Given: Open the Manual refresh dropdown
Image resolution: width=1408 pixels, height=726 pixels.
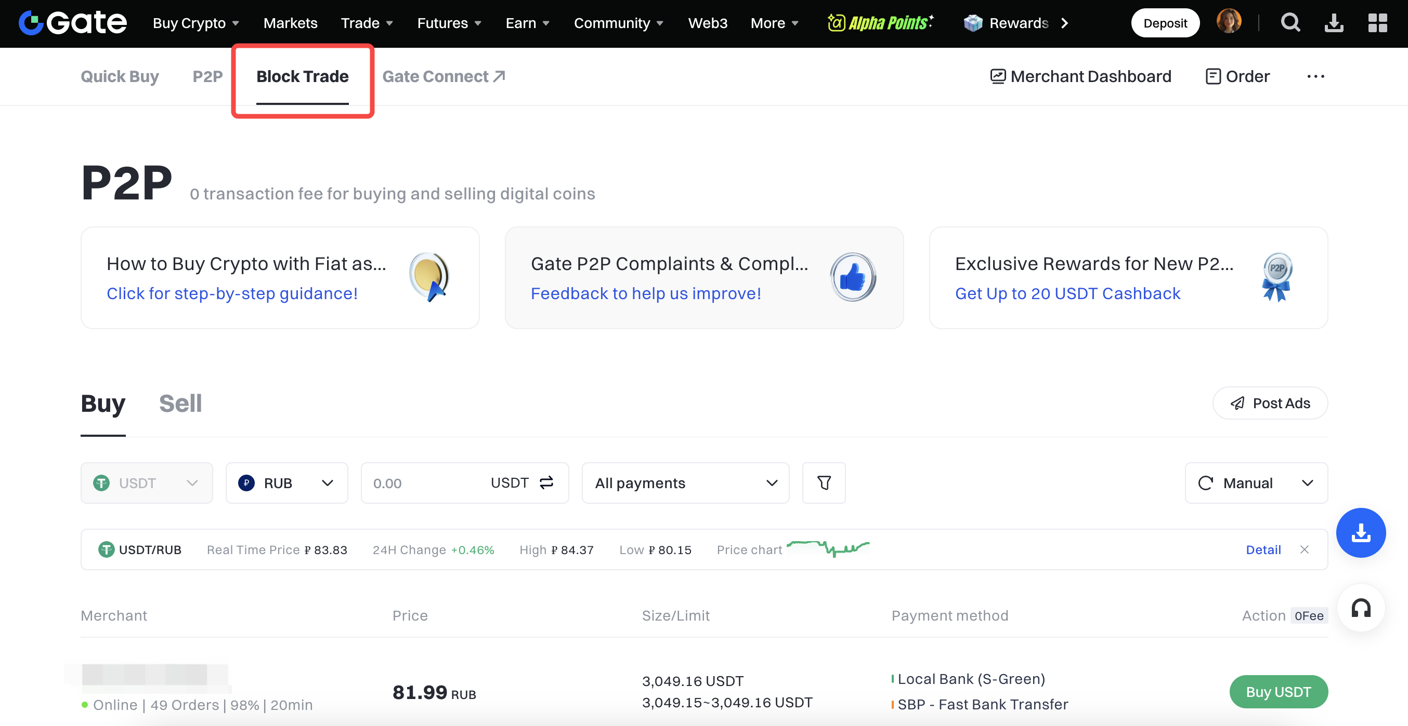Looking at the screenshot, I should [1256, 482].
